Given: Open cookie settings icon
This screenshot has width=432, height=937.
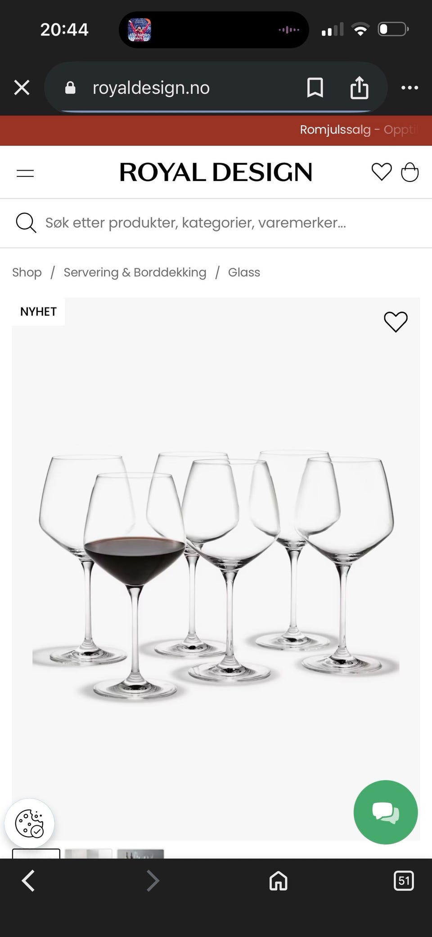Looking at the screenshot, I should tap(30, 824).
